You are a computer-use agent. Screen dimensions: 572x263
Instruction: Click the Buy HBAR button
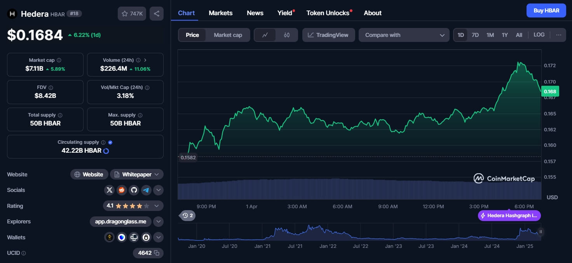click(x=546, y=10)
